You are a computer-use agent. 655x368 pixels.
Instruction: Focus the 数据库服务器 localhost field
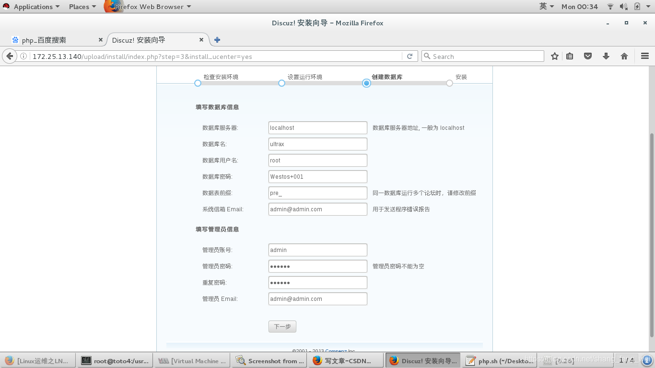click(318, 128)
